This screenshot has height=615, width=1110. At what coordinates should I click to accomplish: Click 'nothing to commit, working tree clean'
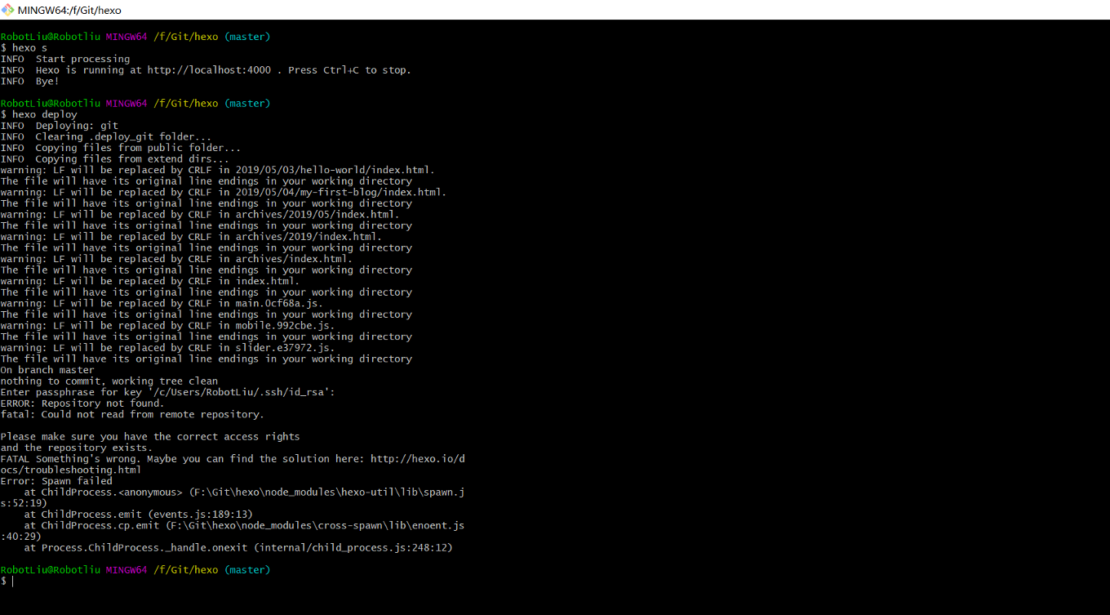click(109, 381)
